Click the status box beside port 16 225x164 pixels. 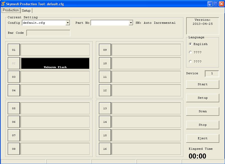(146, 149)
